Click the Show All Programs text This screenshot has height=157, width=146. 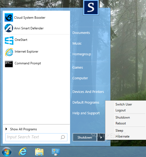(x=24, y=129)
